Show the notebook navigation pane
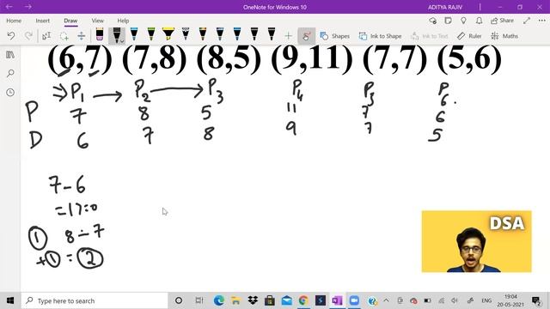The width and height of the screenshot is (550, 309). [10, 55]
